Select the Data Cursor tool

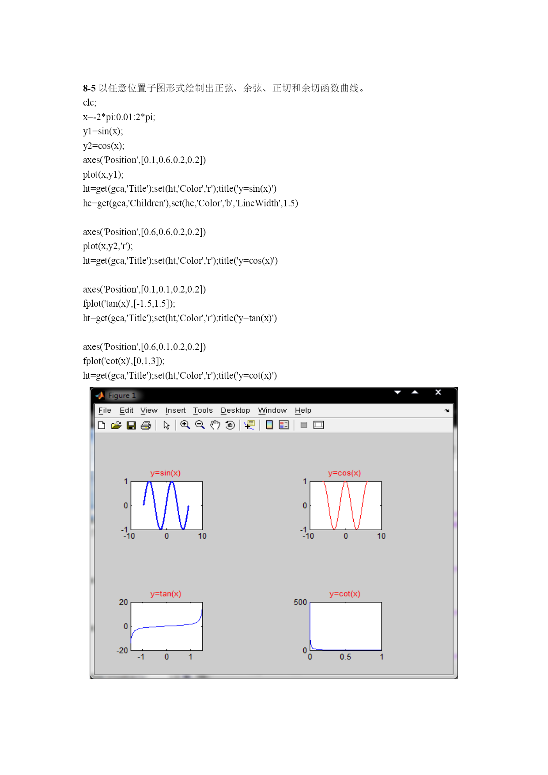point(249,425)
